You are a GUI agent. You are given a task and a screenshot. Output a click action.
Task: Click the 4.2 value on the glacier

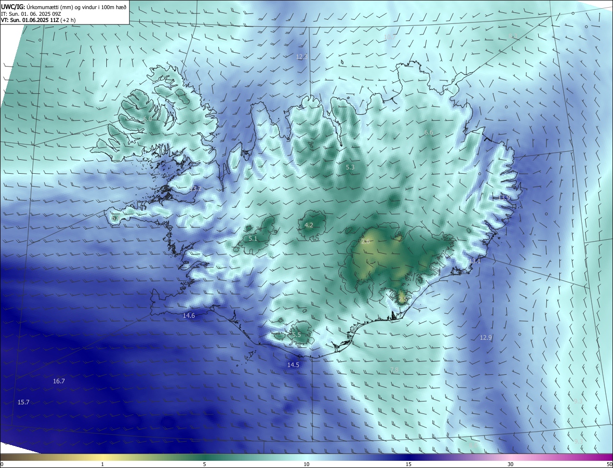pyautogui.click(x=309, y=225)
